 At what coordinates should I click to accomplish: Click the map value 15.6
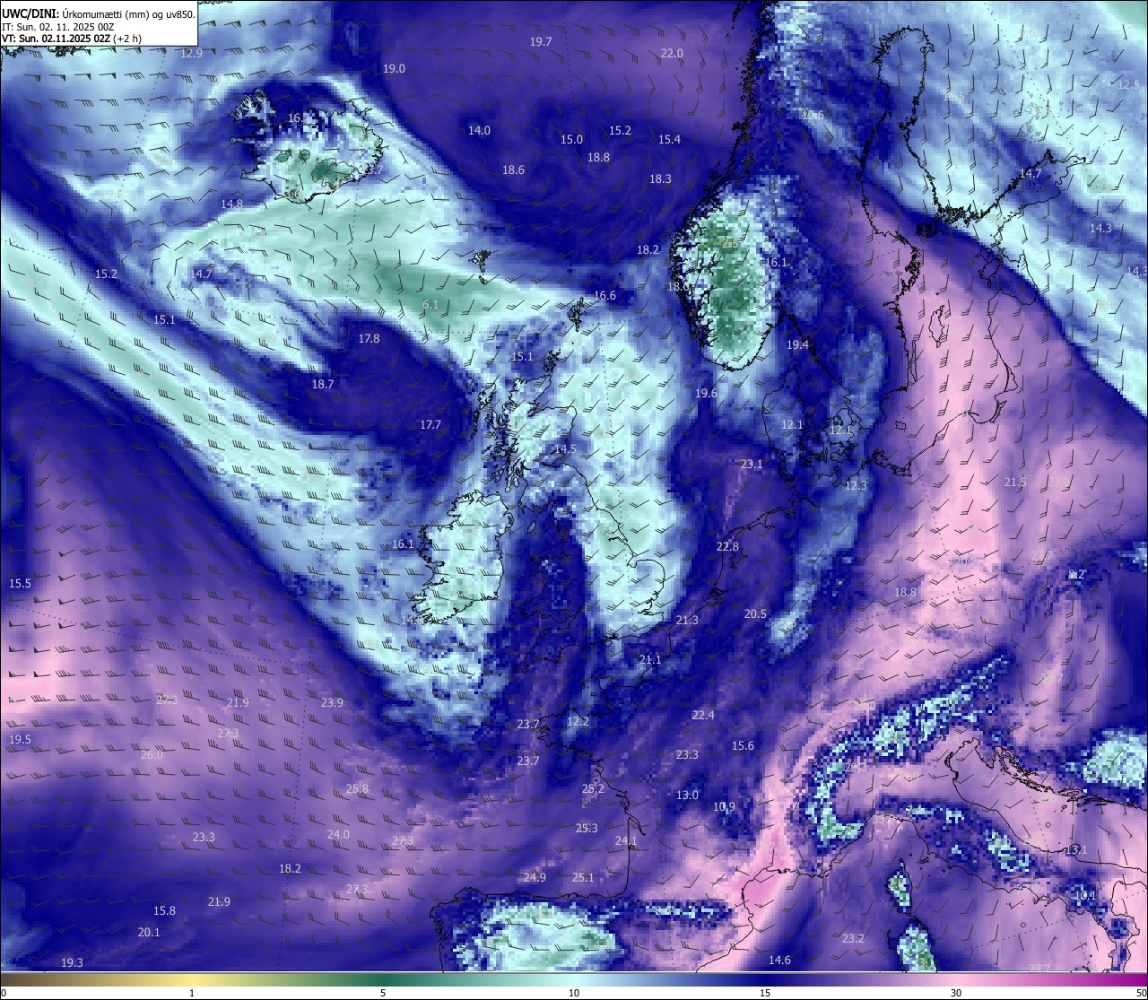(743, 746)
